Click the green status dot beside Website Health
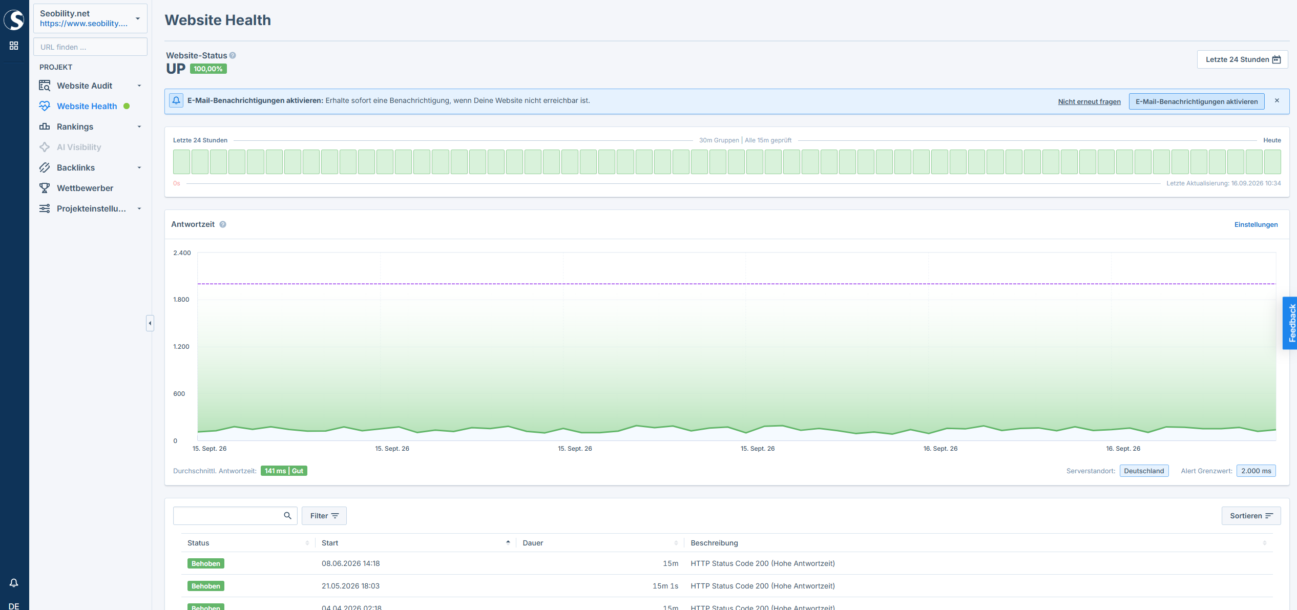The image size is (1297, 610). (x=127, y=106)
